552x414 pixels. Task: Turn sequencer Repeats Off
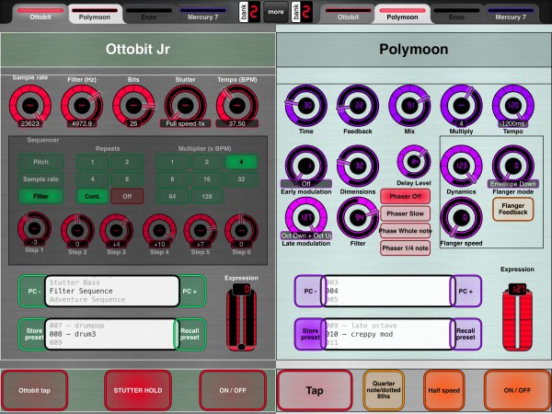click(x=127, y=197)
